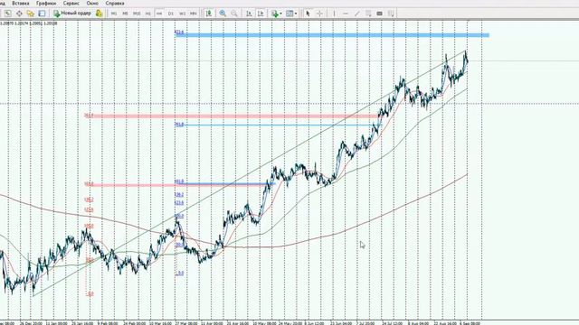Image resolution: width=579 pixels, height=325 pixels.
Task: Switch to H1 timeframe
Action: coord(148,14)
